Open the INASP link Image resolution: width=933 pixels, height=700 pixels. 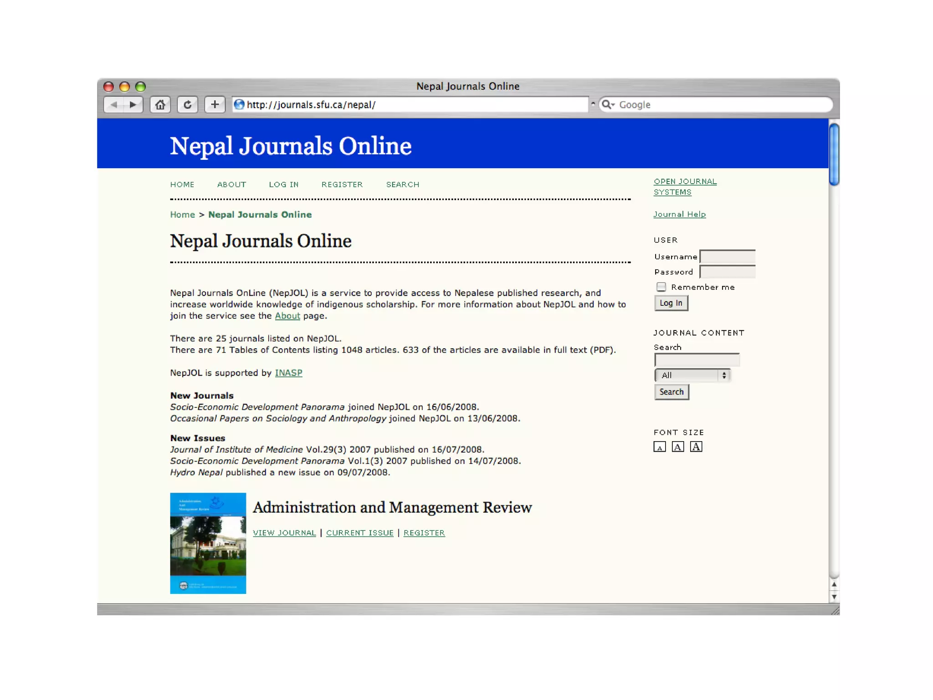288,373
